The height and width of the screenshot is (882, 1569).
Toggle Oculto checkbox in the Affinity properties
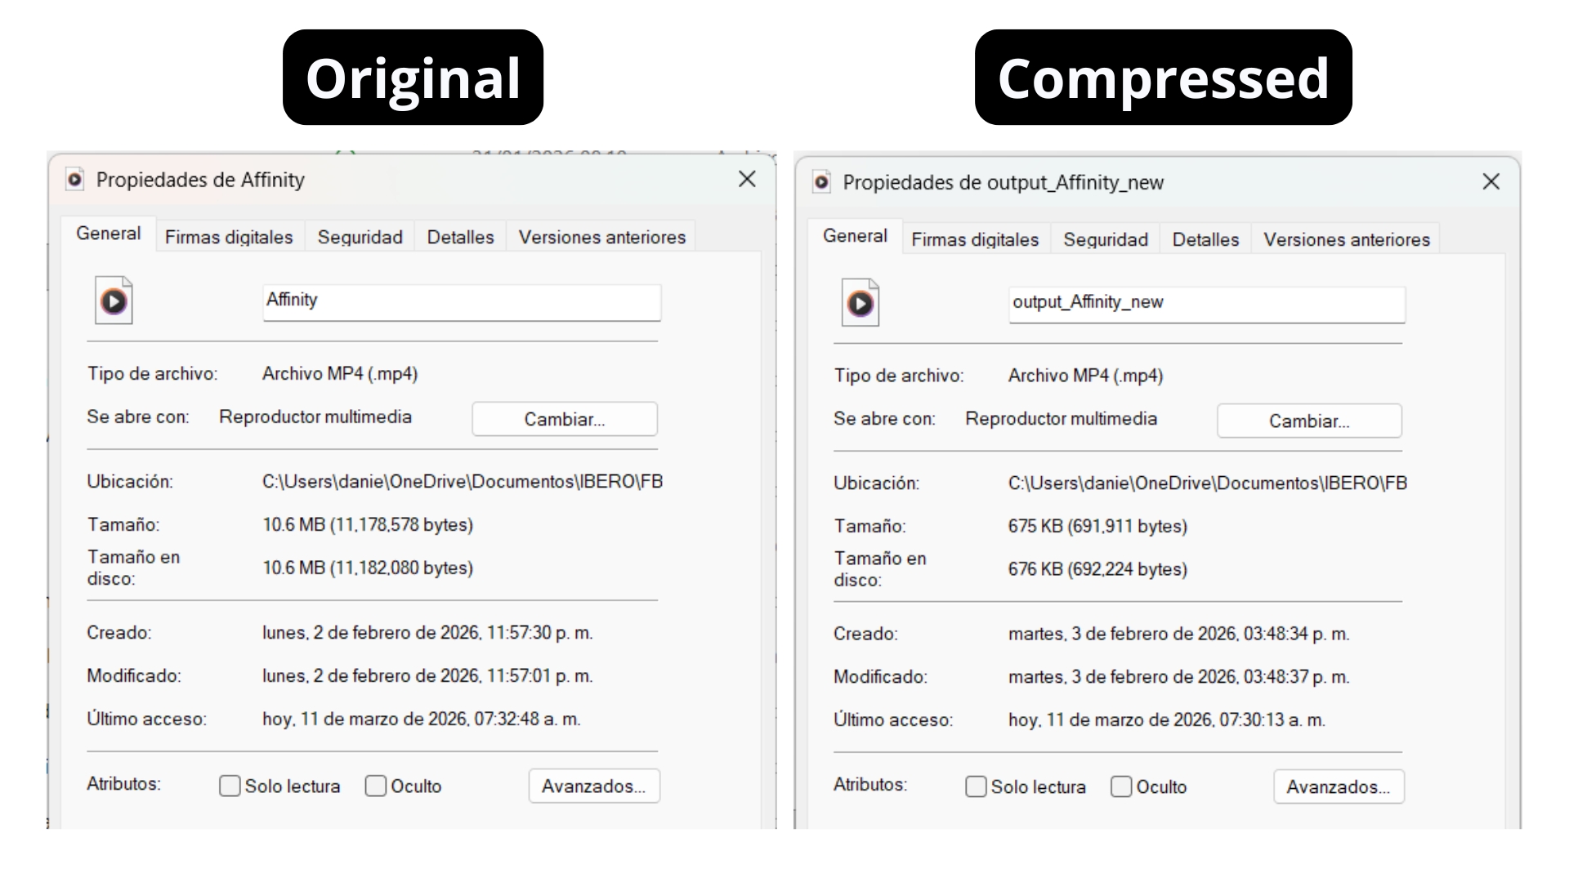(376, 786)
